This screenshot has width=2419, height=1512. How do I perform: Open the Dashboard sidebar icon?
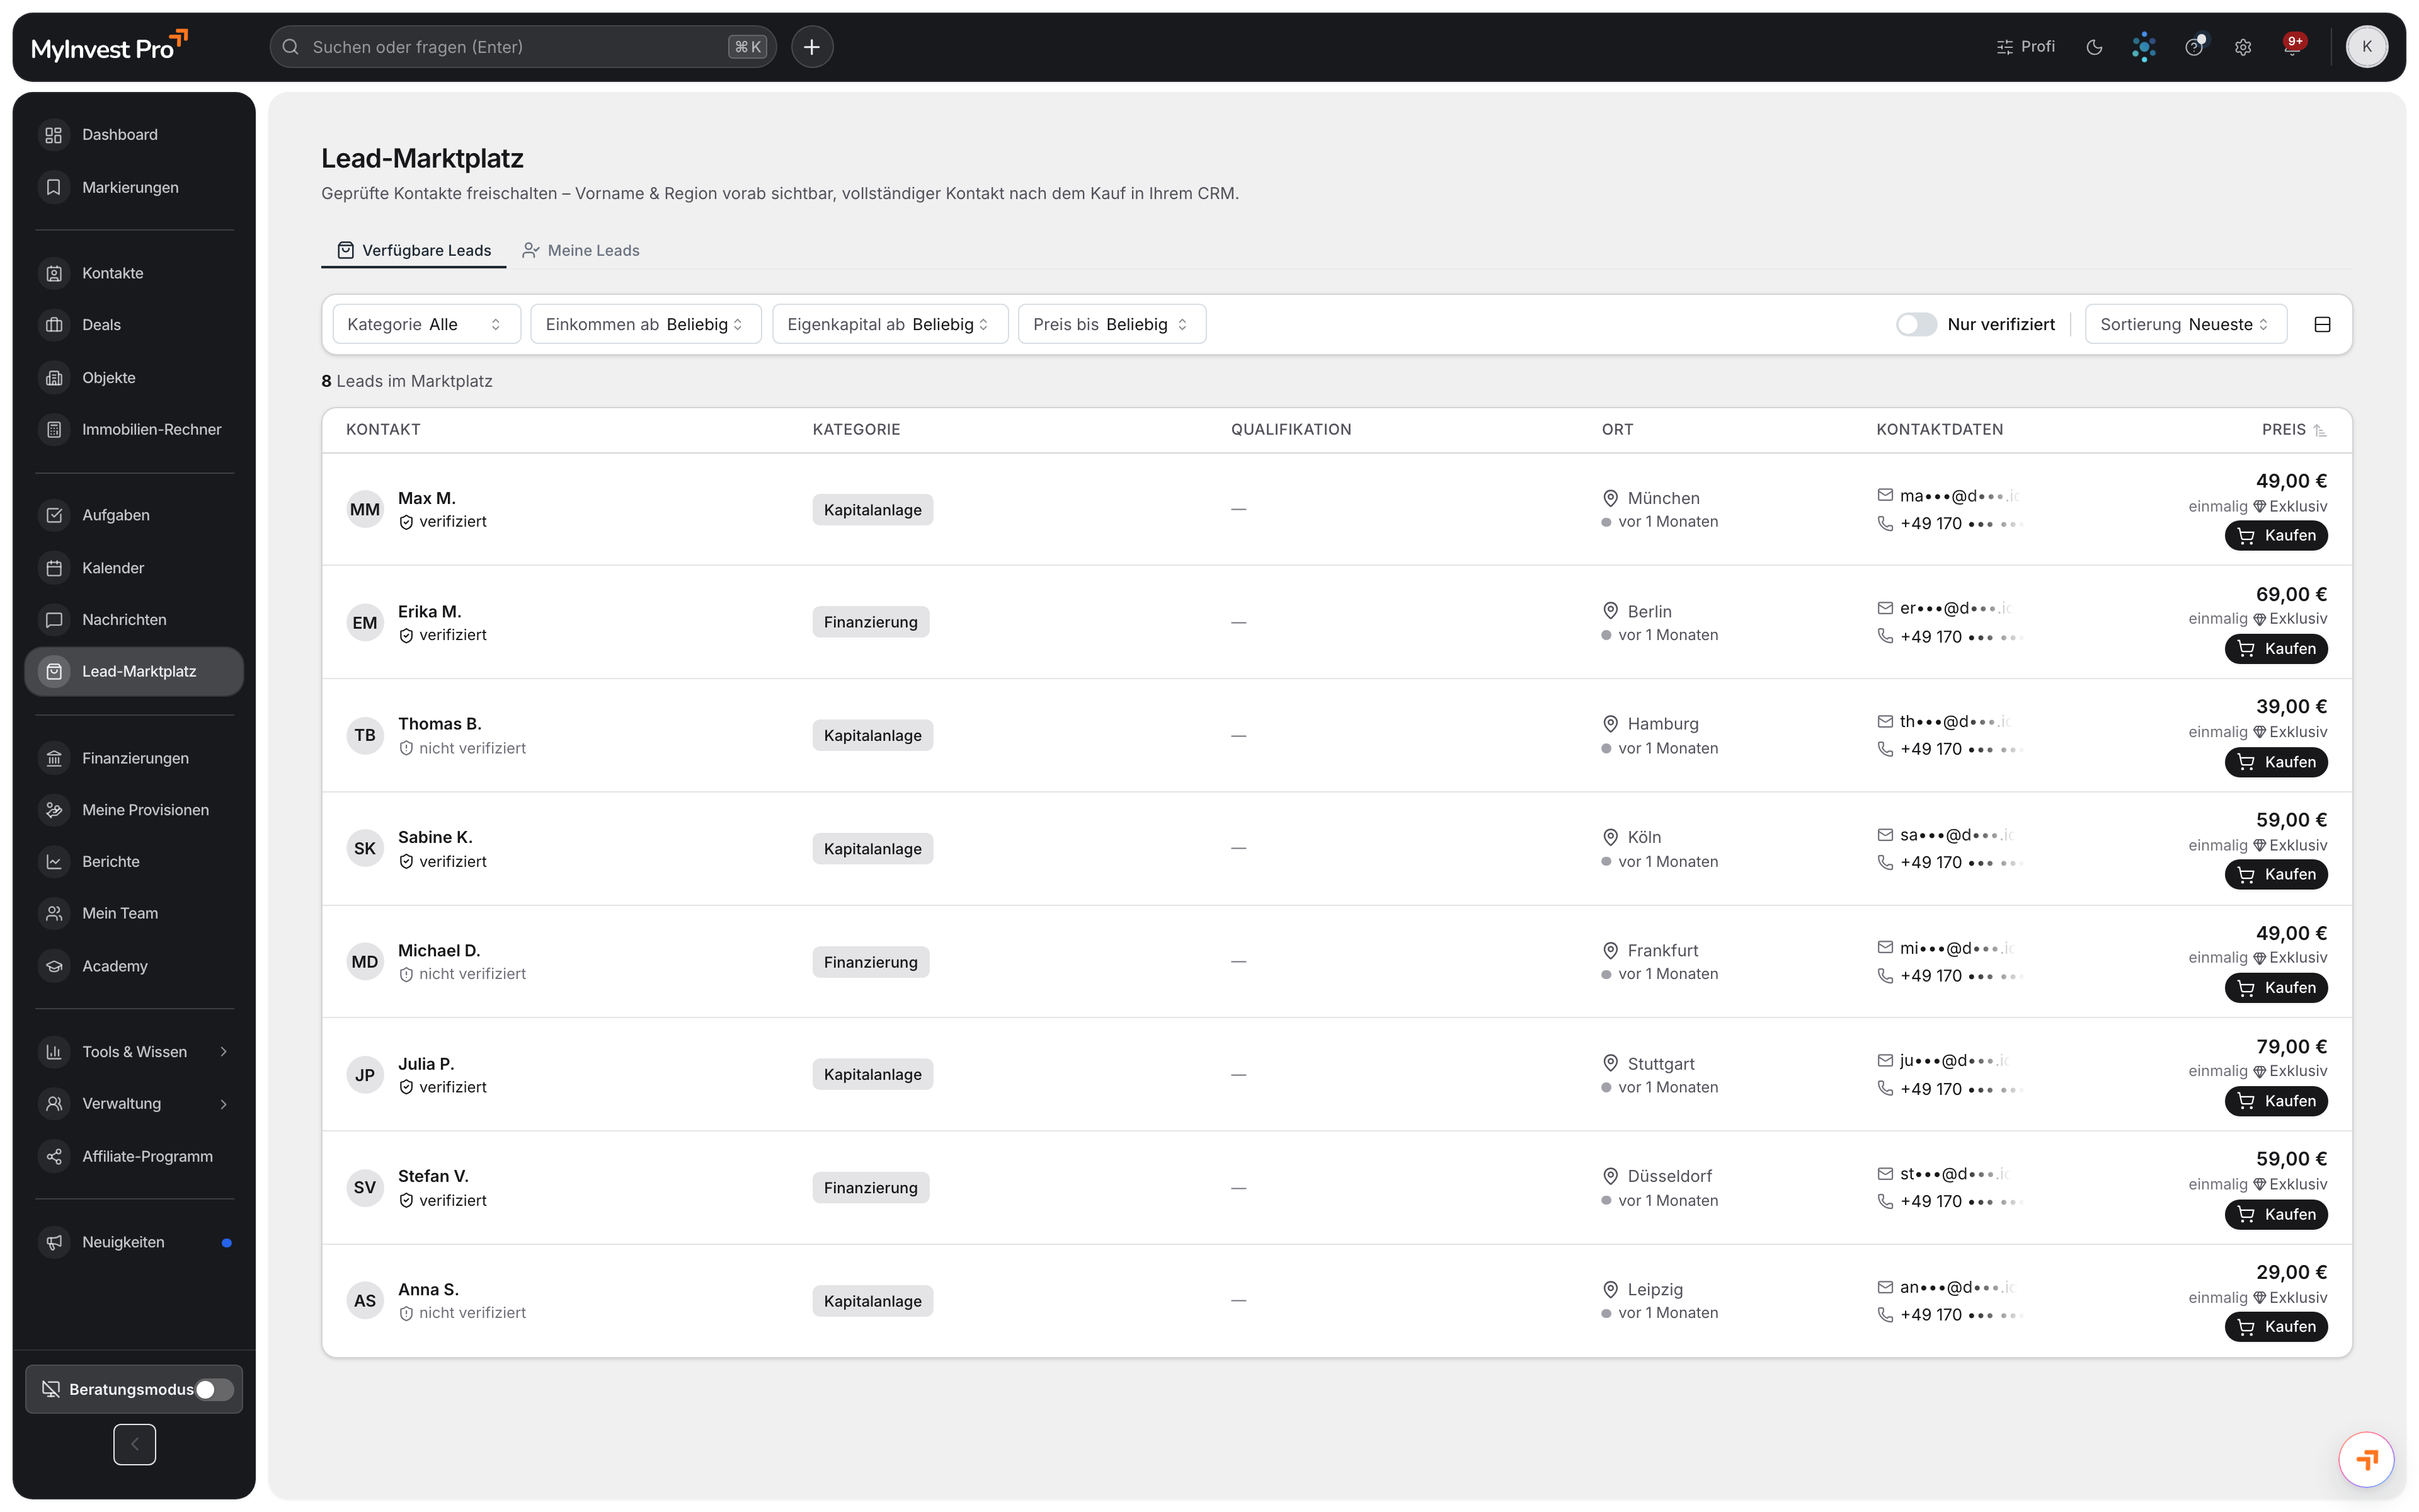click(x=54, y=135)
